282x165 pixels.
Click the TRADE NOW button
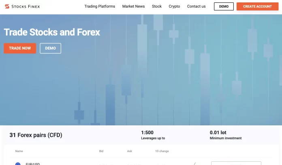20,48
